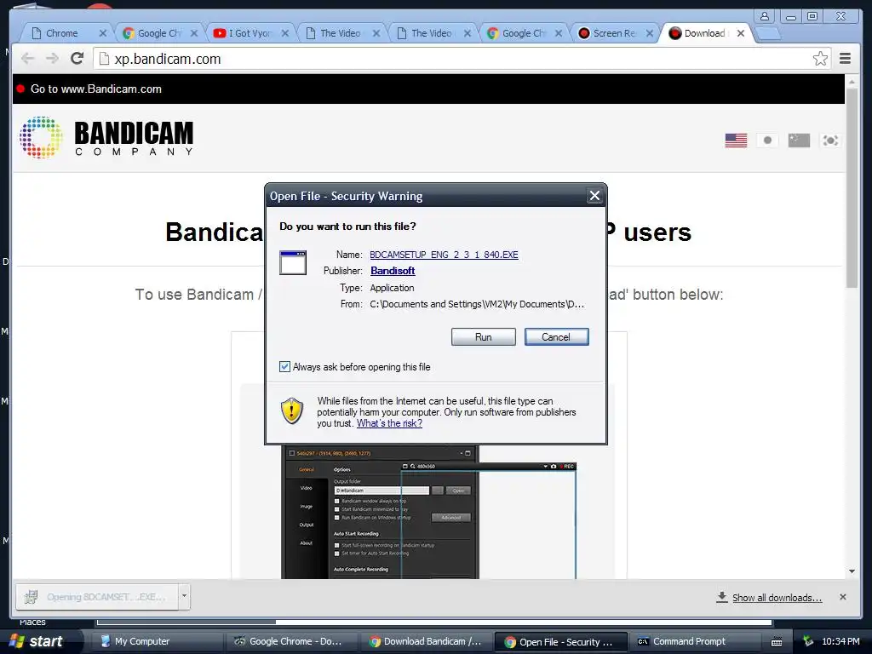Go to www.Bandicam.com link

click(x=95, y=89)
